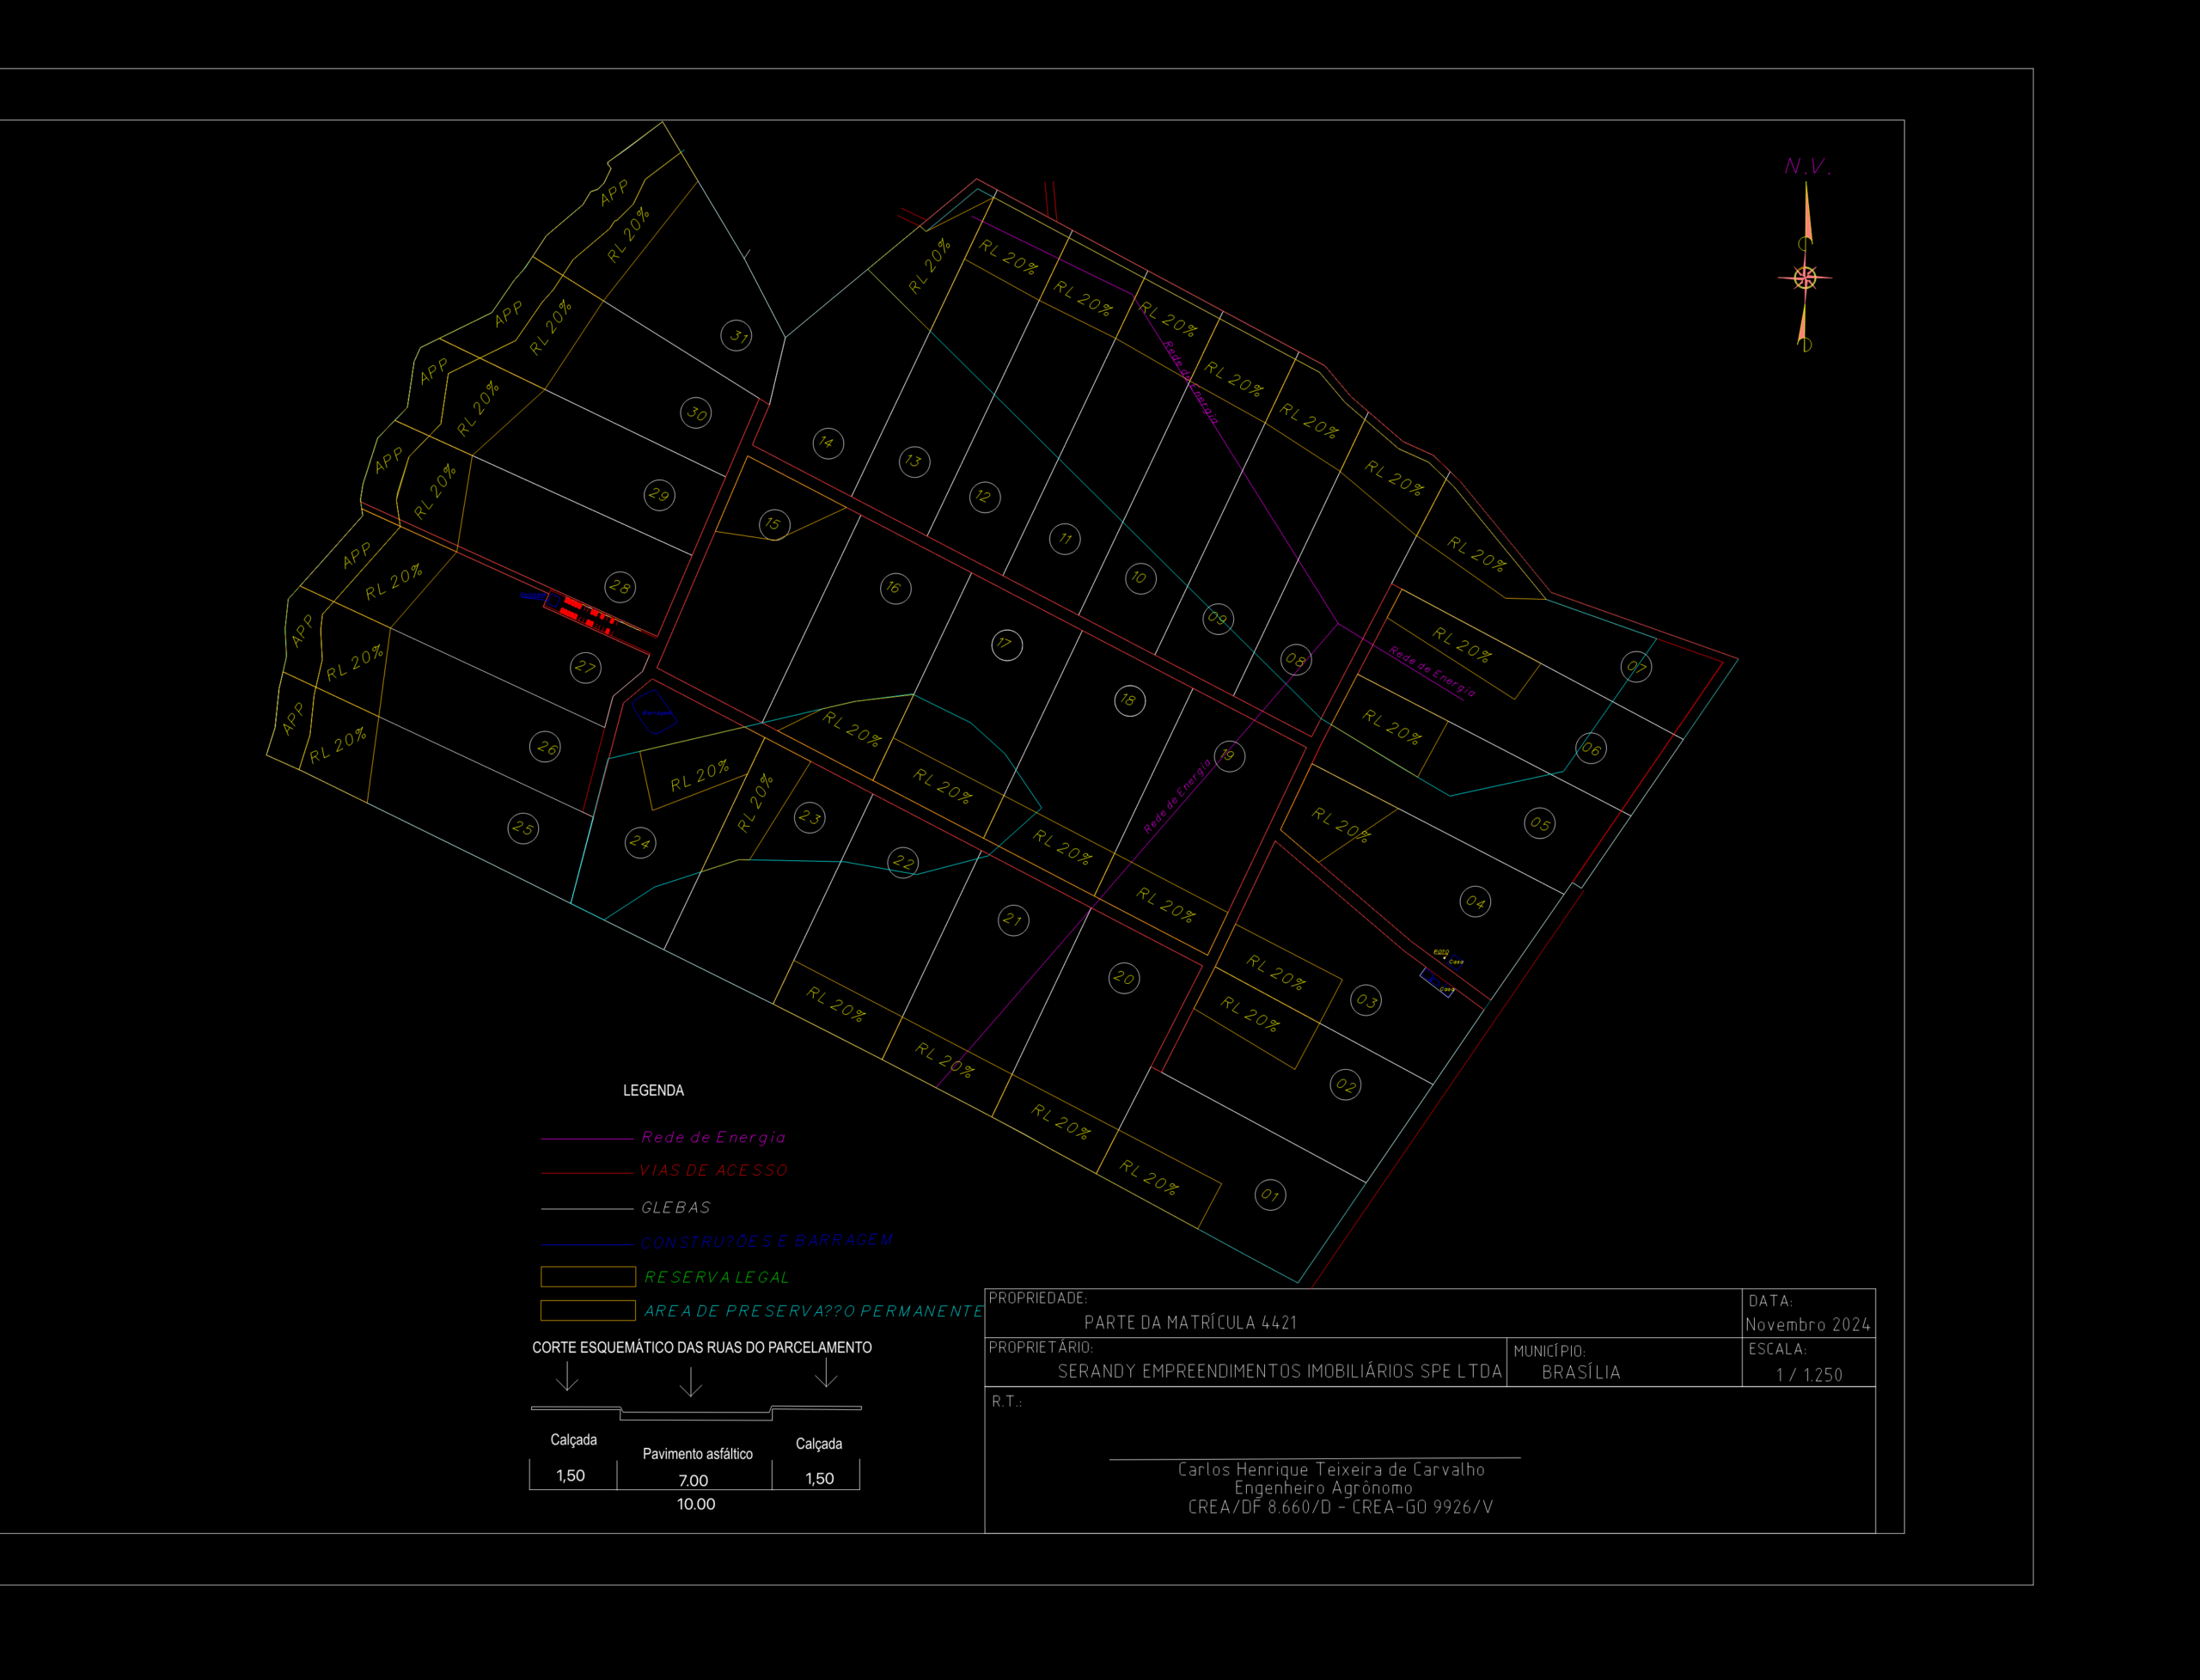Pick the Reserva Legal legend swatch rectangle
The height and width of the screenshot is (1680, 2200).
(x=588, y=1276)
